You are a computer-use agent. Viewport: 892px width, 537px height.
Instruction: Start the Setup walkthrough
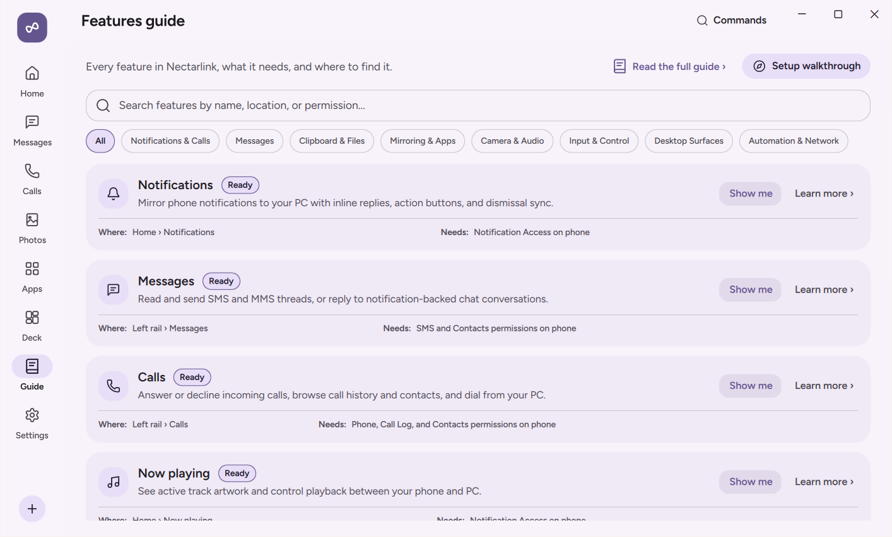coord(806,66)
